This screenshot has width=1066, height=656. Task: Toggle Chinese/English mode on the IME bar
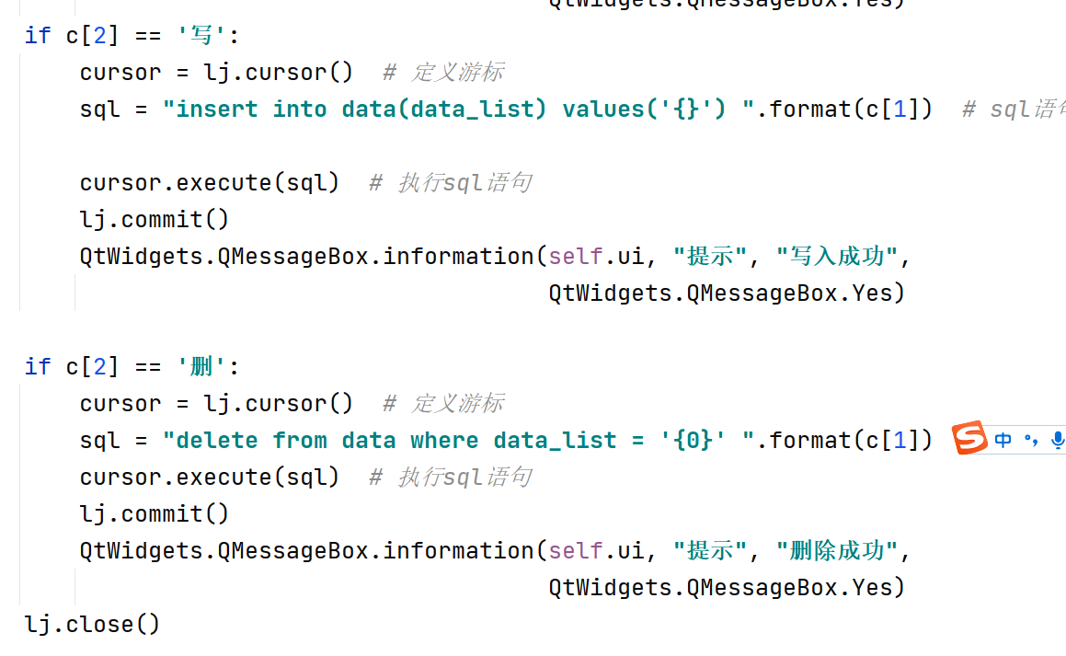(1003, 440)
